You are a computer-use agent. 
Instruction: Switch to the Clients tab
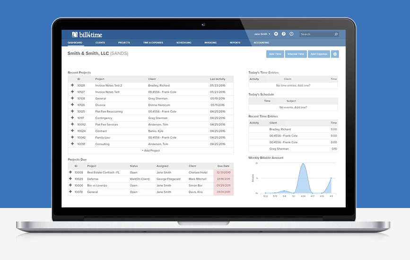(100, 43)
